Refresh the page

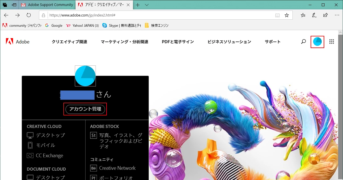(x=29, y=15)
